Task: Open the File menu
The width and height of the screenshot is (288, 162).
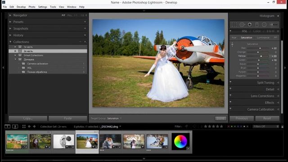Action: (x=5, y=7)
